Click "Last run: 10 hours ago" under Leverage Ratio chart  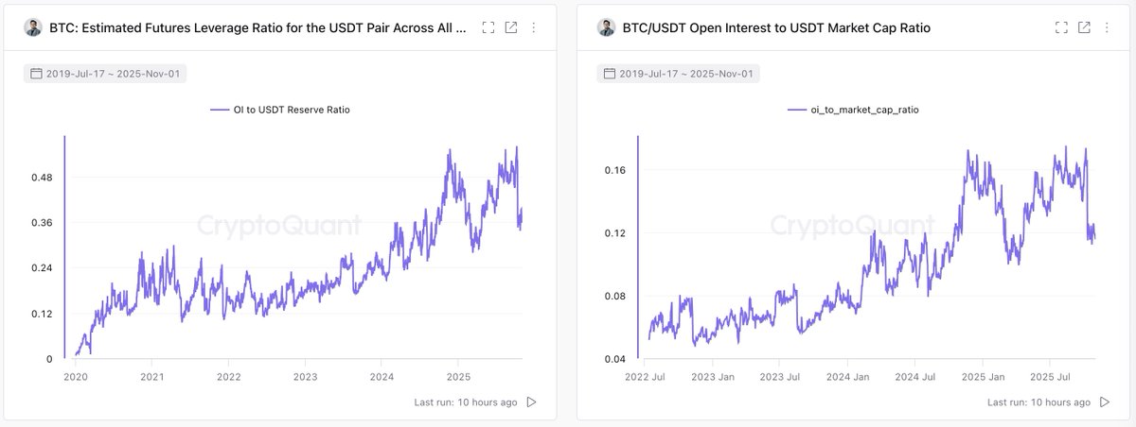[466, 402]
